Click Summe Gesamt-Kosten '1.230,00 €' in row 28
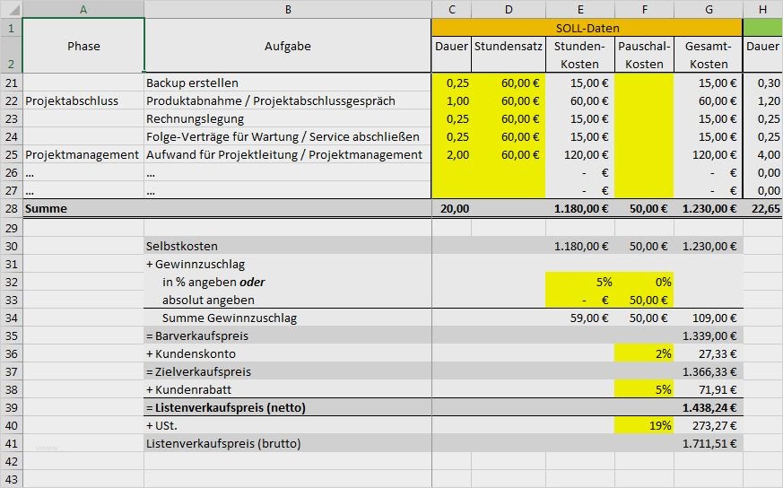This screenshot has width=783, height=488. point(708,208)
